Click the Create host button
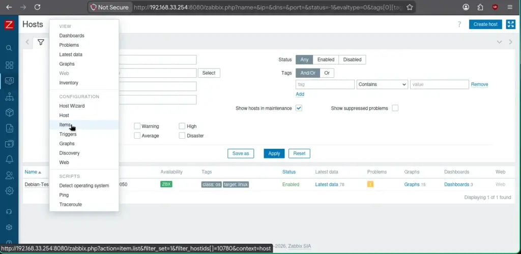The height and width of the screenshot is (254, 521). pos(485,24)
